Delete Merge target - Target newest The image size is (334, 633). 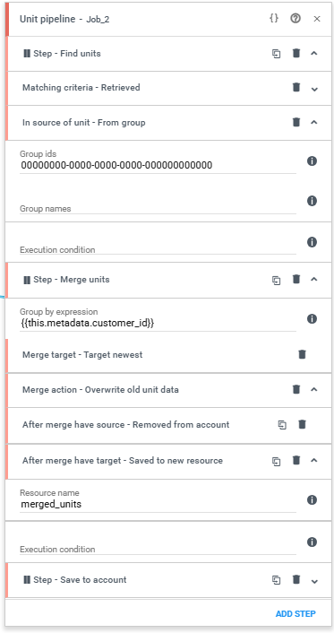pos(302,355)
